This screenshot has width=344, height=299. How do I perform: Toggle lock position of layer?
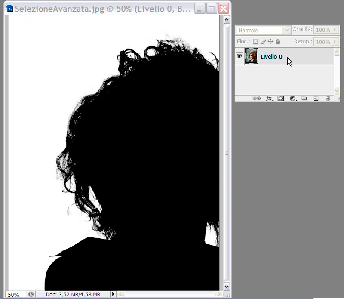tap(270, 42)
